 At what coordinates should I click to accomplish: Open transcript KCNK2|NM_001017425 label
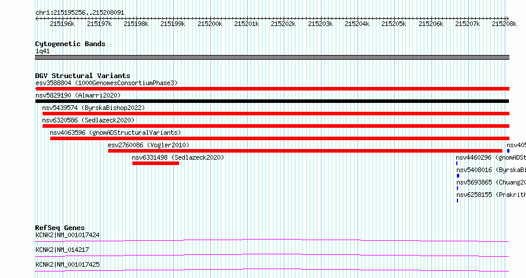(67, 264)
